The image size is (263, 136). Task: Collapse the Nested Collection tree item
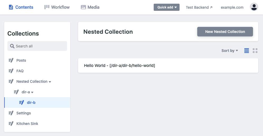(50, 82)
